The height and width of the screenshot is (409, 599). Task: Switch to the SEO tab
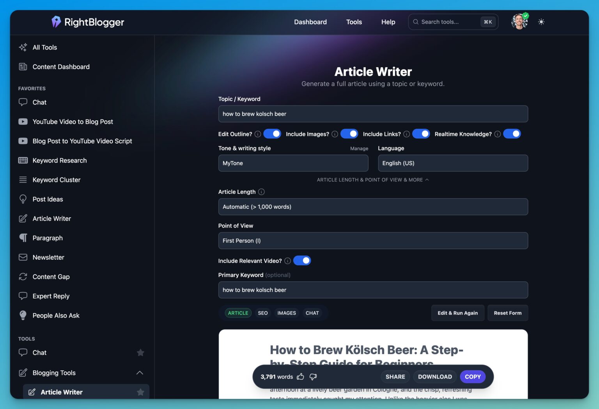coord(262,313)
